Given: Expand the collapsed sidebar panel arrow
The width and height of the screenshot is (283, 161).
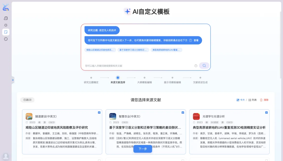Looking at the screenshot, I should click(13, 80).
